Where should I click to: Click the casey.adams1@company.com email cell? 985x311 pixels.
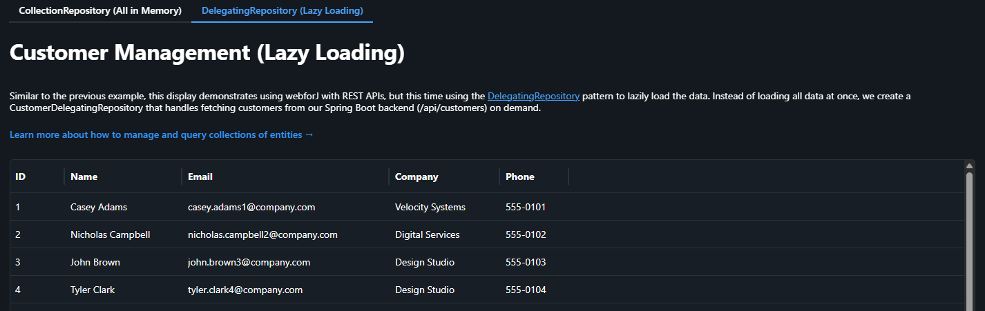(251, 207)
